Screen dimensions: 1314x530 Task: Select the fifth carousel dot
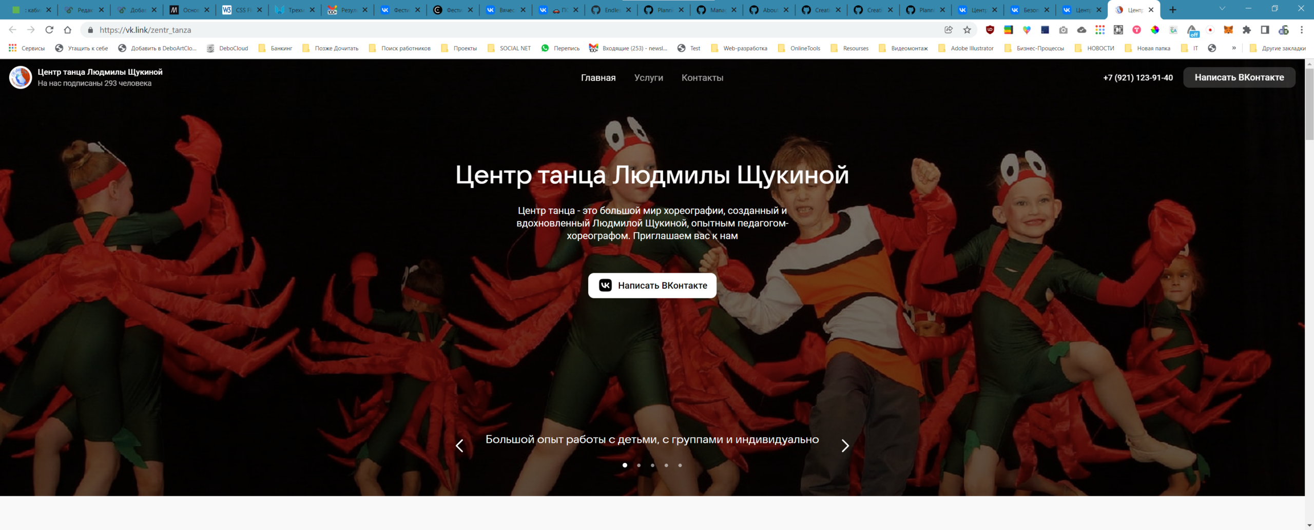click(x=680, y=465)
